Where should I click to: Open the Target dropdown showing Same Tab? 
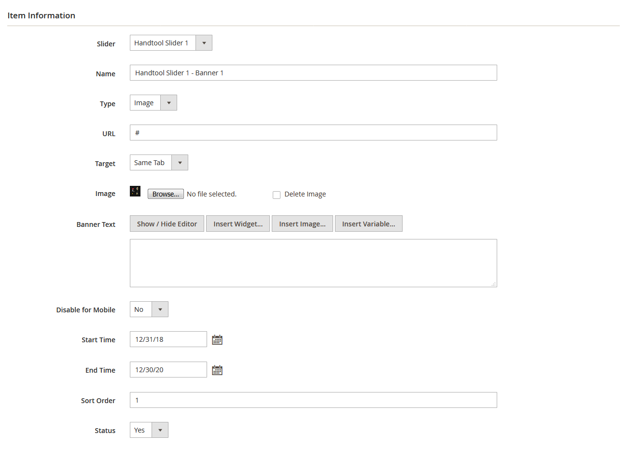[180, 162]
